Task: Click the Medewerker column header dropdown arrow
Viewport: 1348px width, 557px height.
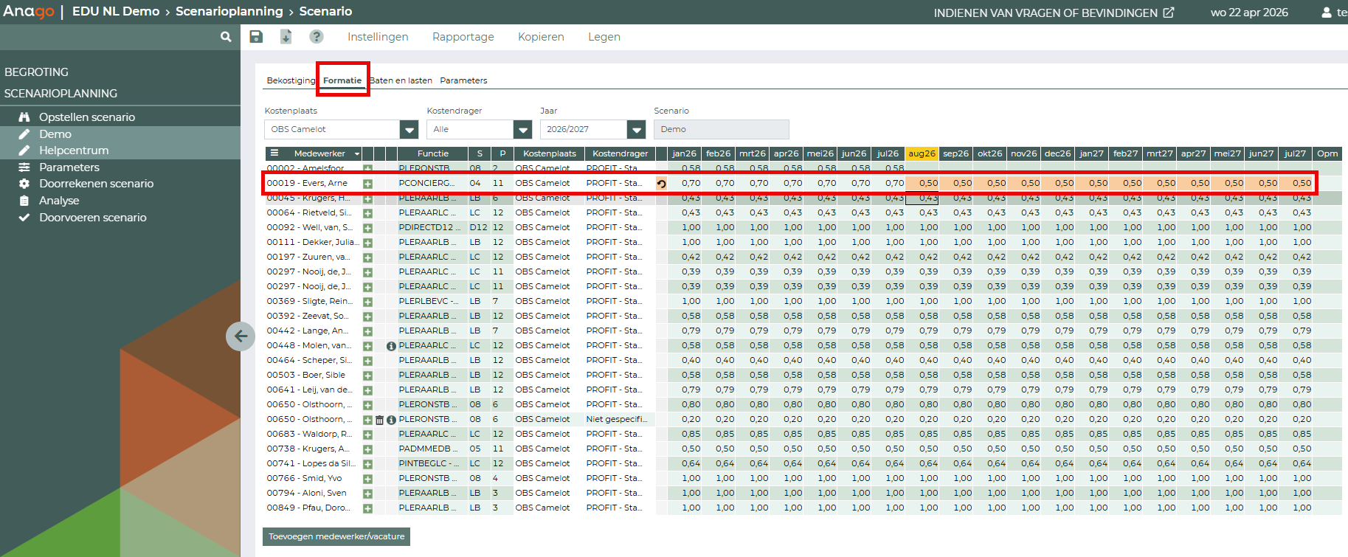Action: click(x=357, y=154)
